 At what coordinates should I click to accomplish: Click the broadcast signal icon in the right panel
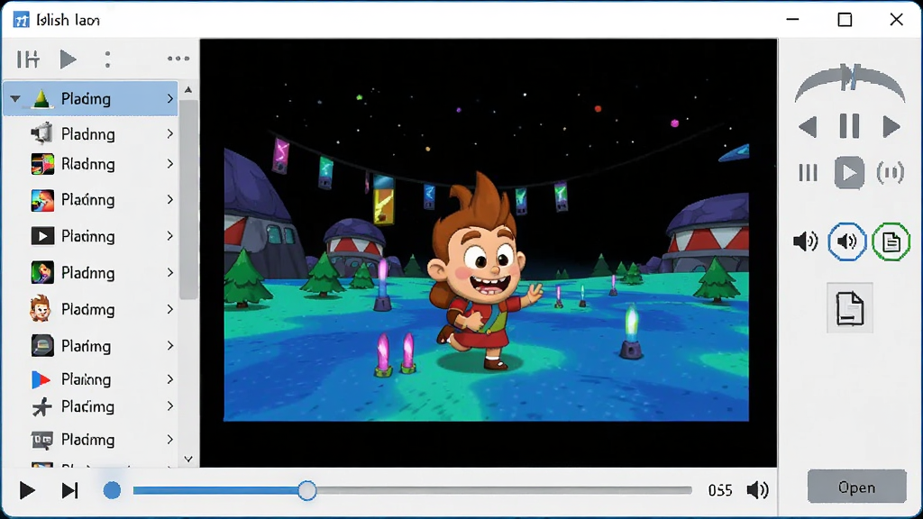pyautogui.click(x=890, y=173)
